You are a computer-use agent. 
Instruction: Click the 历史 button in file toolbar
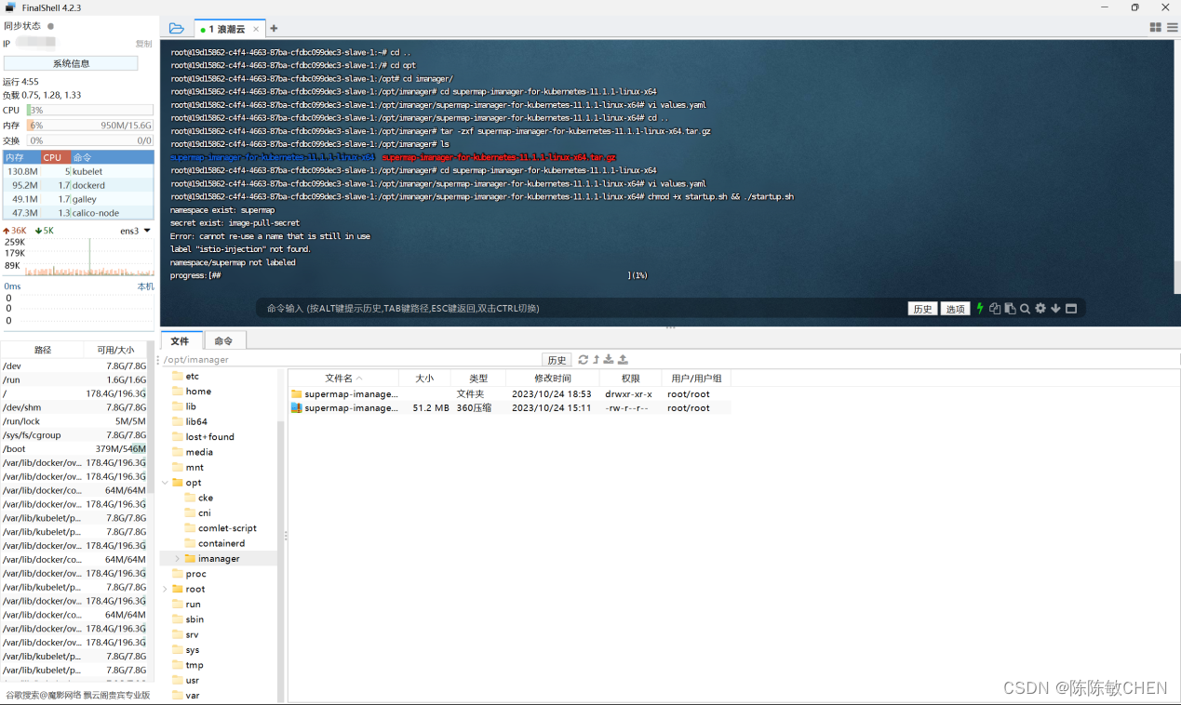click(x=557, y=360)
